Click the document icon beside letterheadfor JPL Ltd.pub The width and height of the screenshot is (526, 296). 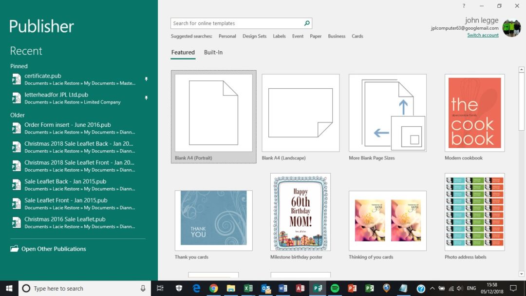coord(16,98)
